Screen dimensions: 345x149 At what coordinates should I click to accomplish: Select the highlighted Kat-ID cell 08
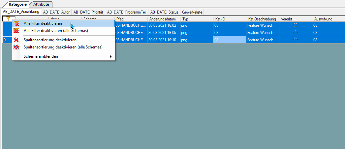[x=230, y=40]
